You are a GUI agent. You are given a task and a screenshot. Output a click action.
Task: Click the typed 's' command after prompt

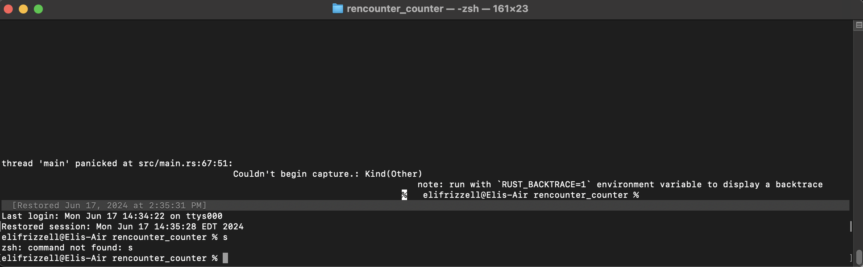(225, 237)
